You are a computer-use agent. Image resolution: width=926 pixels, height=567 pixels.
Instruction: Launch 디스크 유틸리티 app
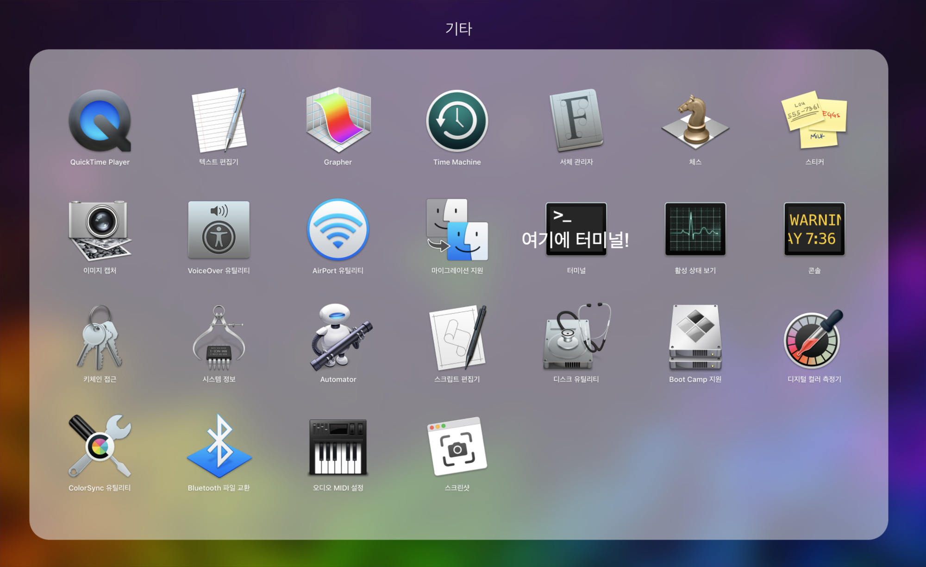pos(576,338)
